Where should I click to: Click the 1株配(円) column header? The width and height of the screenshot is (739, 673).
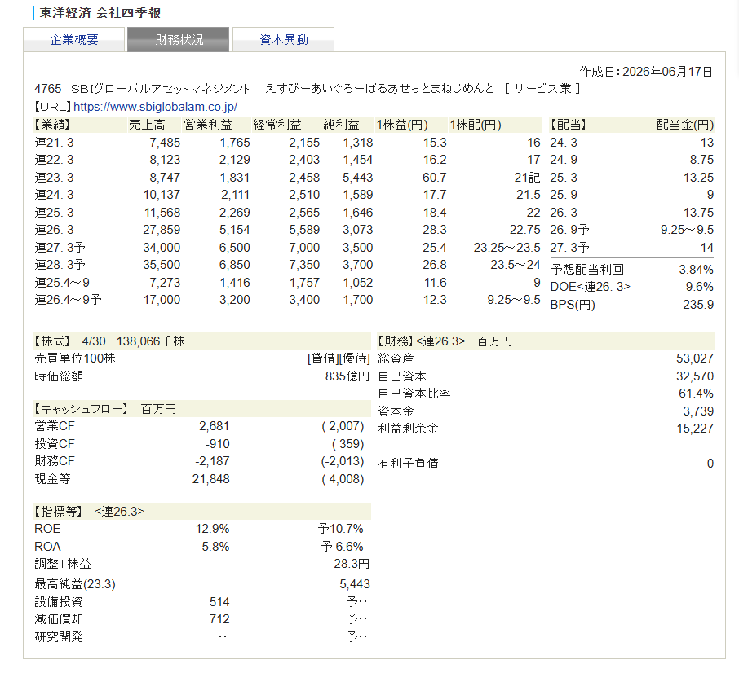[476, 125]
